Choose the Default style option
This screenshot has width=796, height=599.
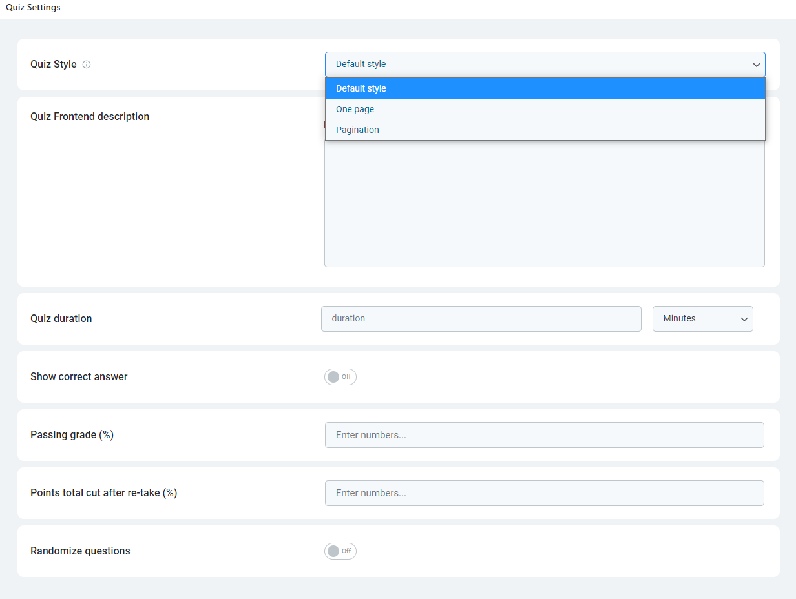545,88
